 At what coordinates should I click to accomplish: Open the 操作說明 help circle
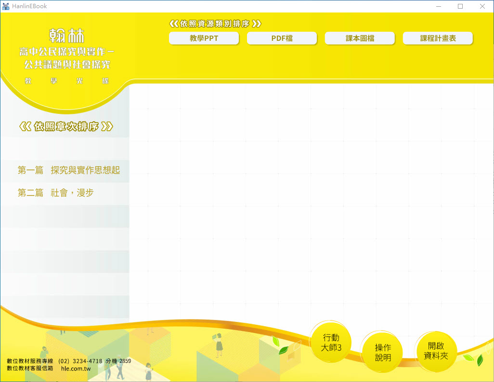click(x=383, y=353)
